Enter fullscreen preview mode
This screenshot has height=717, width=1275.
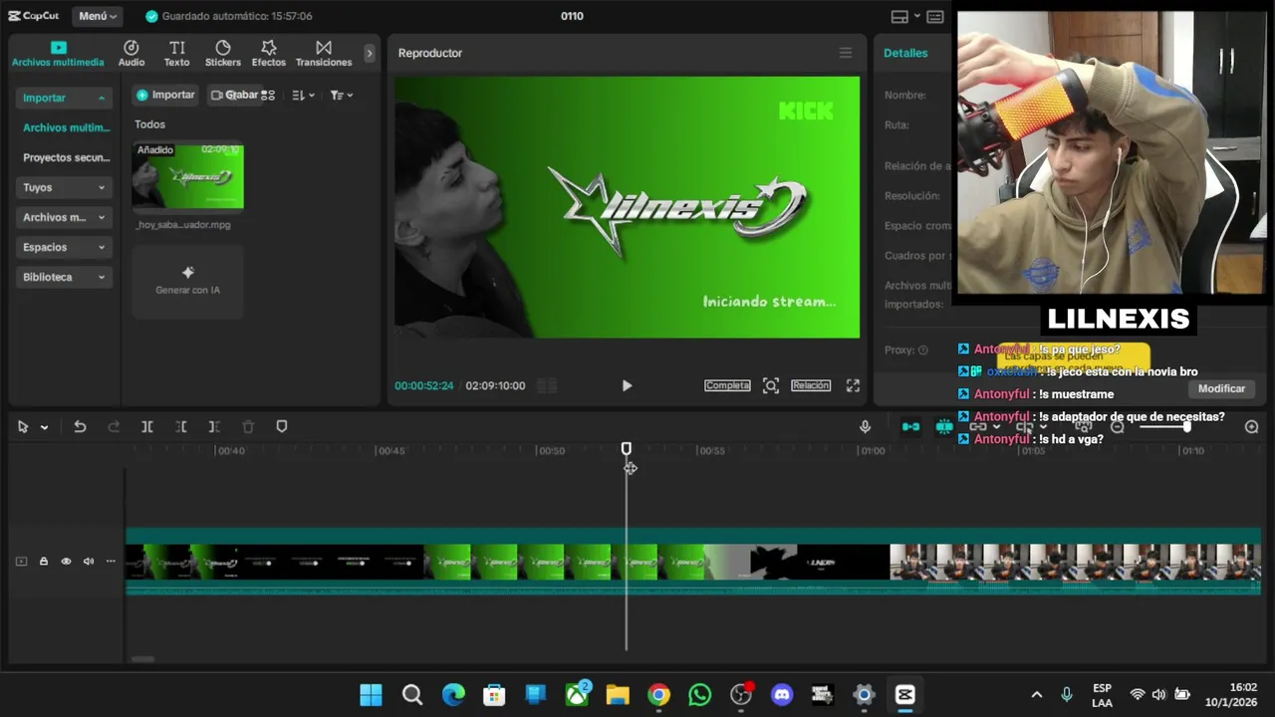tap(853, 385)
